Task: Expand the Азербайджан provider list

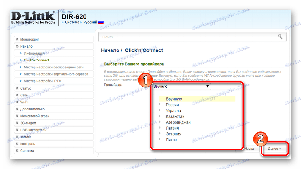Action: pos(159,122)
